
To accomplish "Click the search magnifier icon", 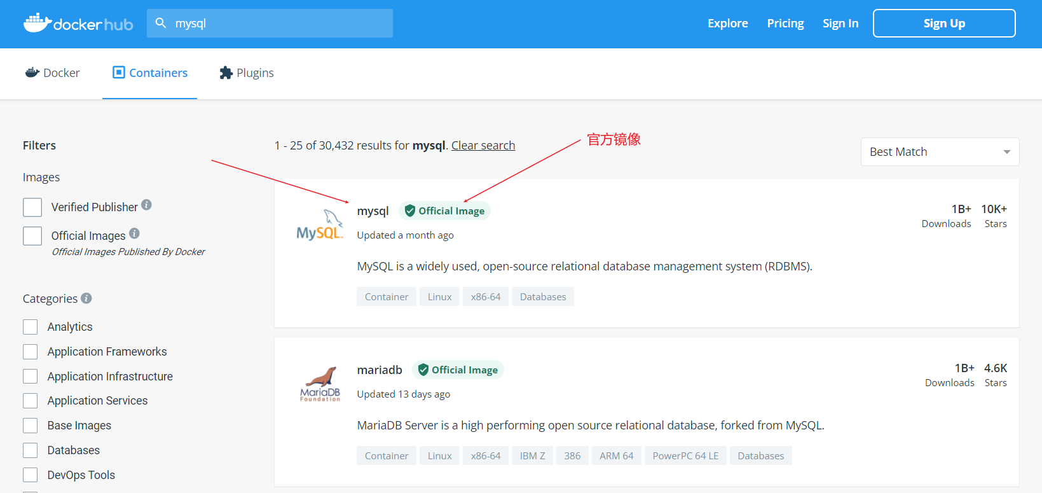I will click(161, 23).
